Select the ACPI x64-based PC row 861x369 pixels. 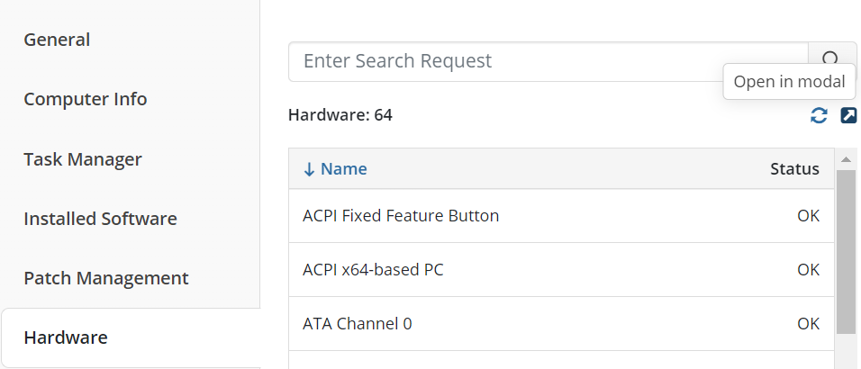[x=373, y=270]
